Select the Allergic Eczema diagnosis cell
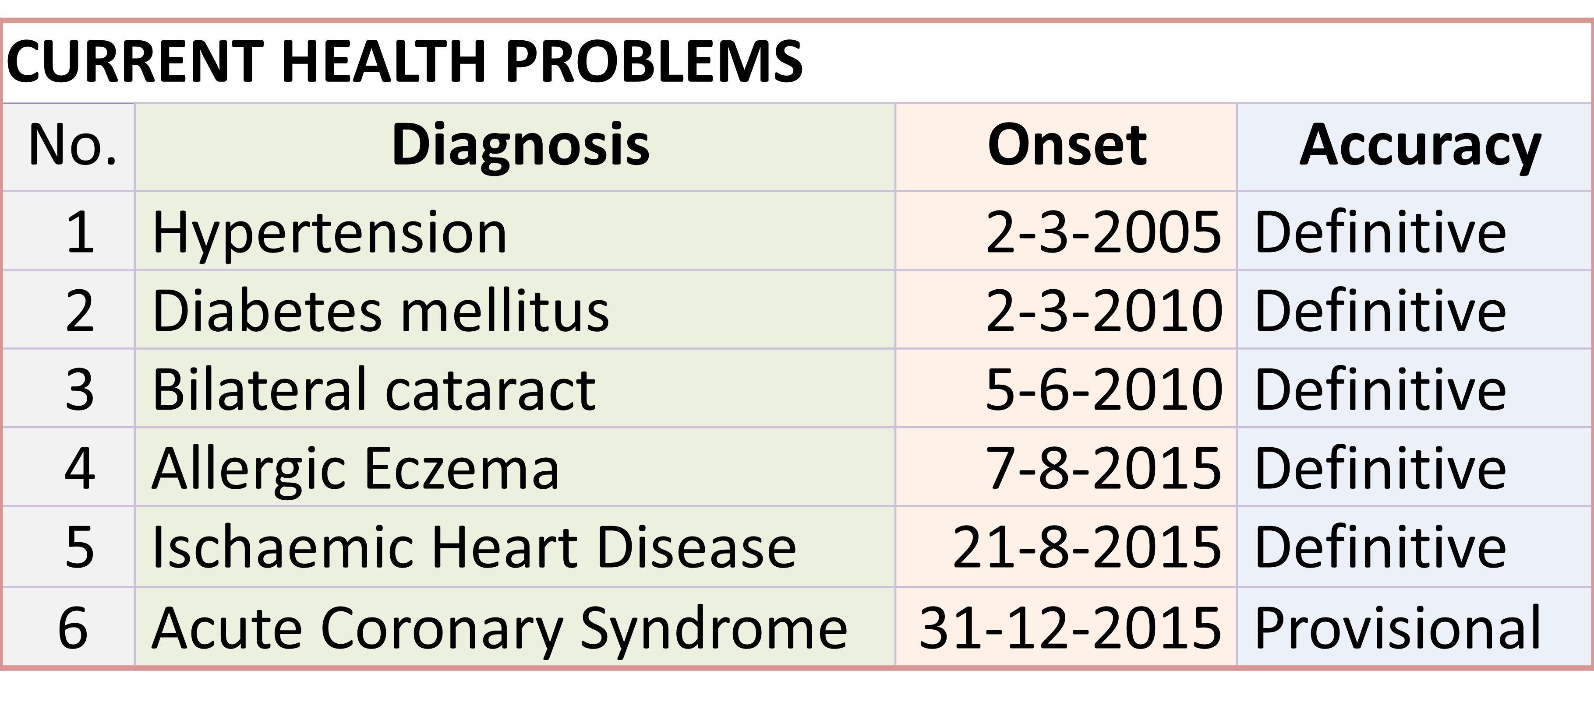This screenshot has height=705, width=1594. (x=355, y=468)
